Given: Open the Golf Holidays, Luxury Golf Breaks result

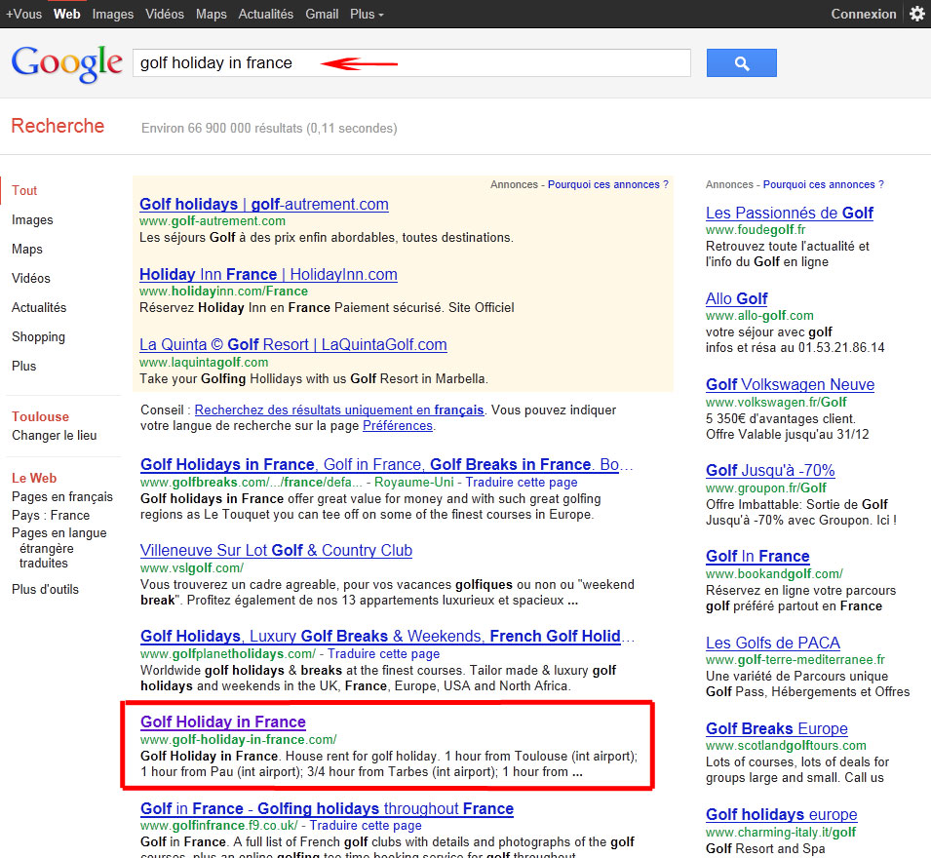Looking at the screenshot, I should tap(387, 636).
